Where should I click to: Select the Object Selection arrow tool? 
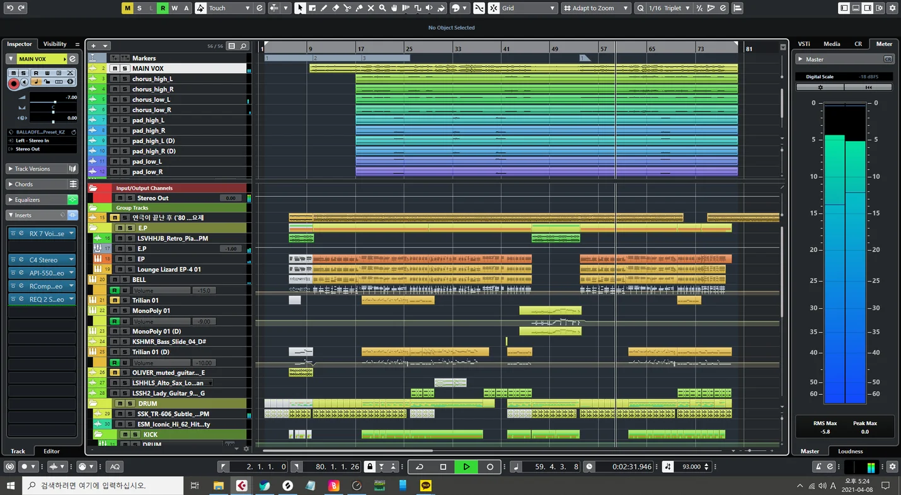[x=300, y=8]
